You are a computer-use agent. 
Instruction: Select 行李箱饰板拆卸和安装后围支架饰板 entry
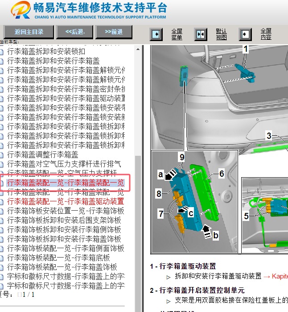click(x=64, y=220)
